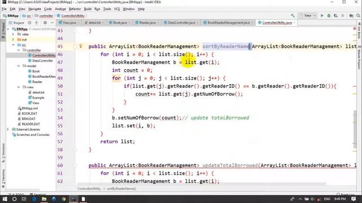The image size is (362, 203).
Task: Expand the out folder
Action: click(14, 39)
